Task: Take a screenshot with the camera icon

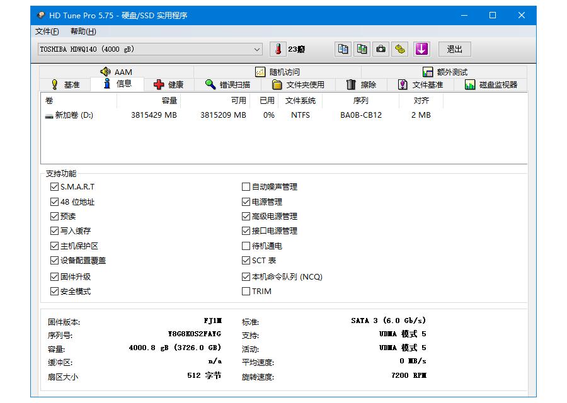Action: coord(381,48)
